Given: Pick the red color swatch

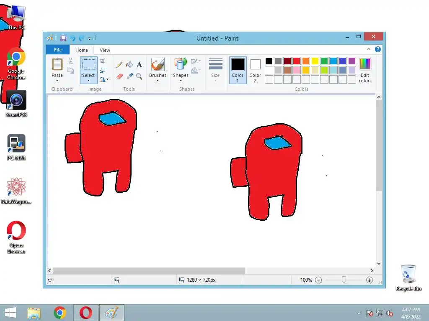Looking at the screenshot, I should click(297, 61).
